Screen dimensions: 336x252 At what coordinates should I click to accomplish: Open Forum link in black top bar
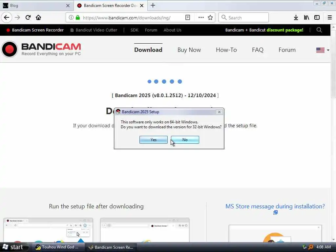tap(151, 30)
